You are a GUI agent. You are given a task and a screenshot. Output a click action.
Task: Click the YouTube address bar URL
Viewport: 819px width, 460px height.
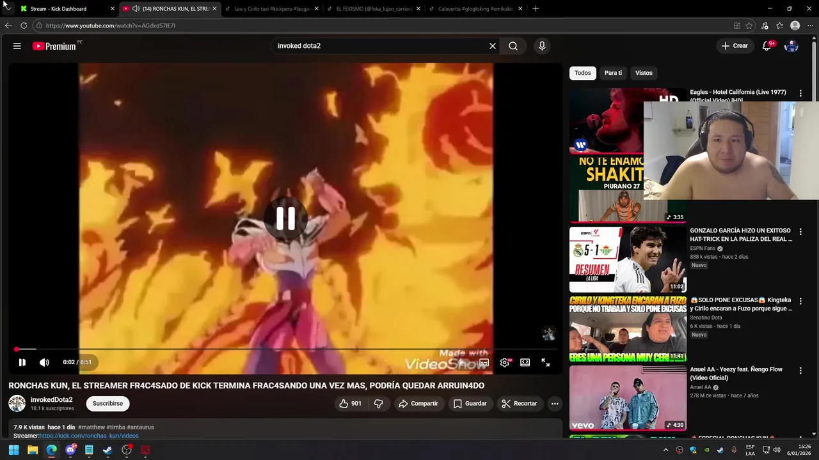(111, 26)
